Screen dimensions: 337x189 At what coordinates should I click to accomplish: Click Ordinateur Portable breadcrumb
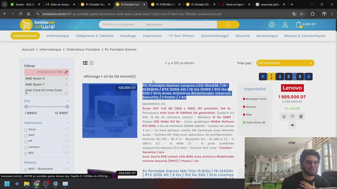83,49
